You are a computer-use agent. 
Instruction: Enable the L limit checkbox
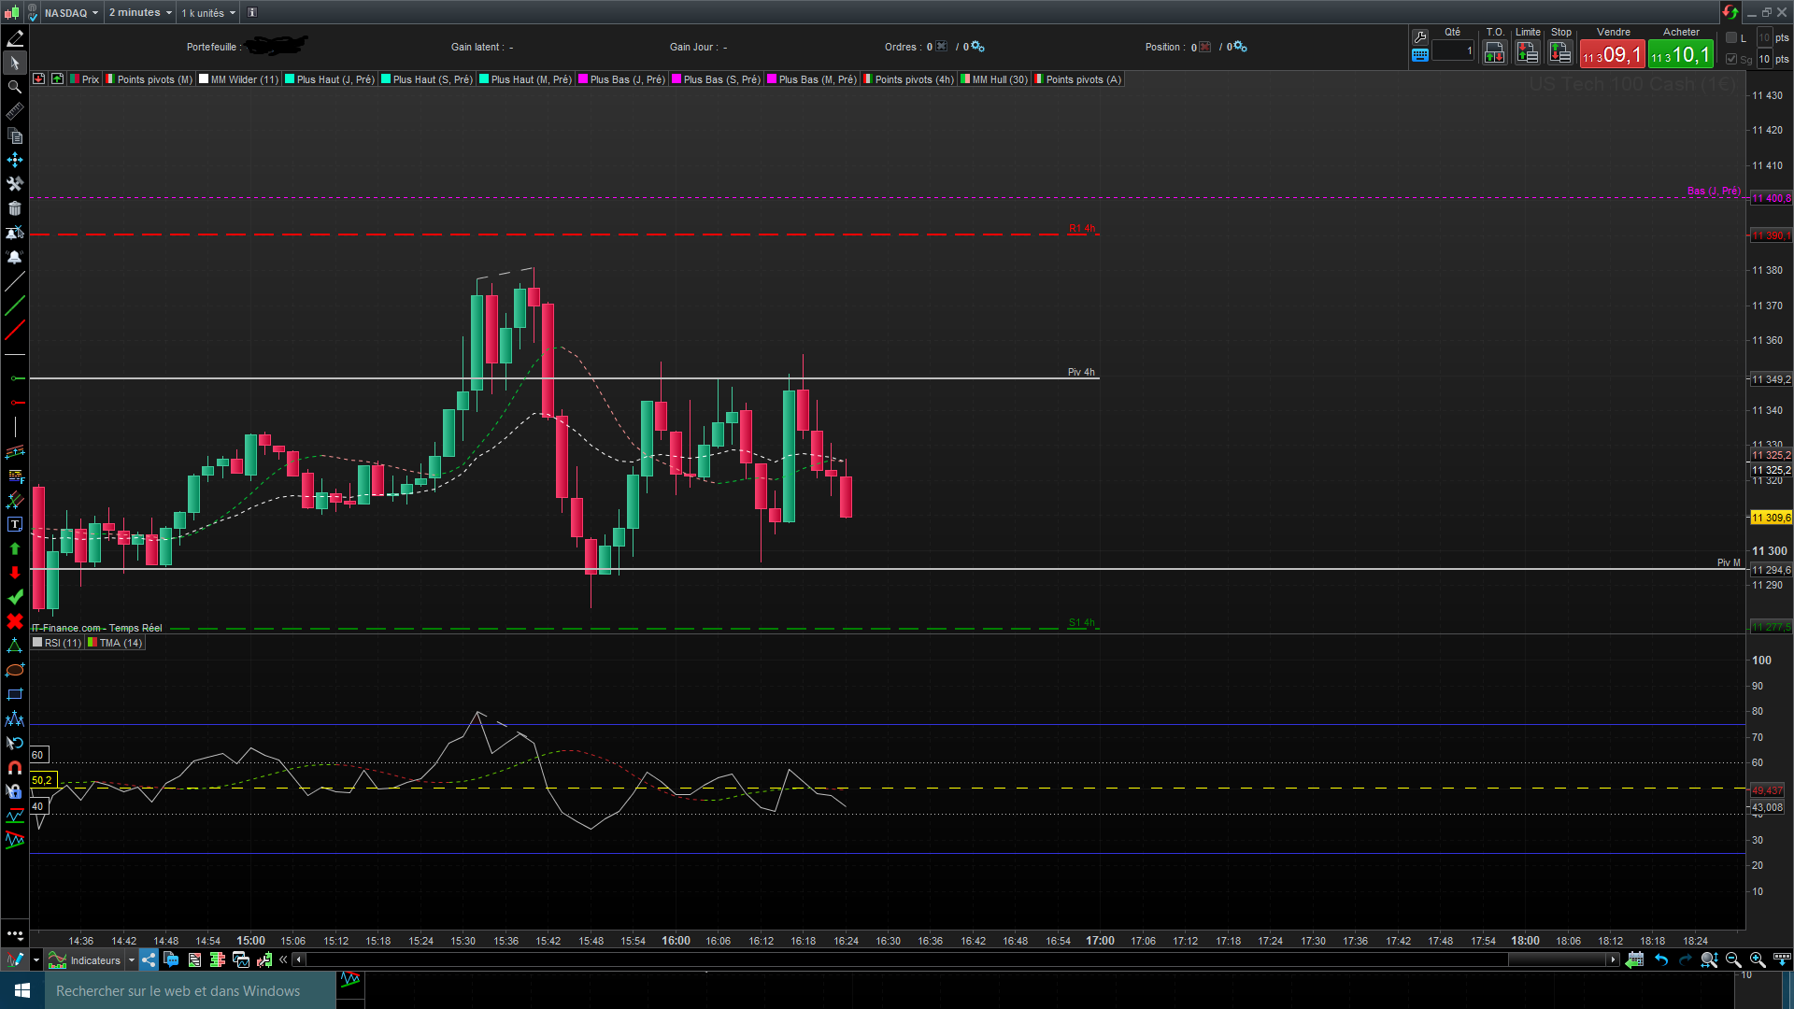(1731, 37)
